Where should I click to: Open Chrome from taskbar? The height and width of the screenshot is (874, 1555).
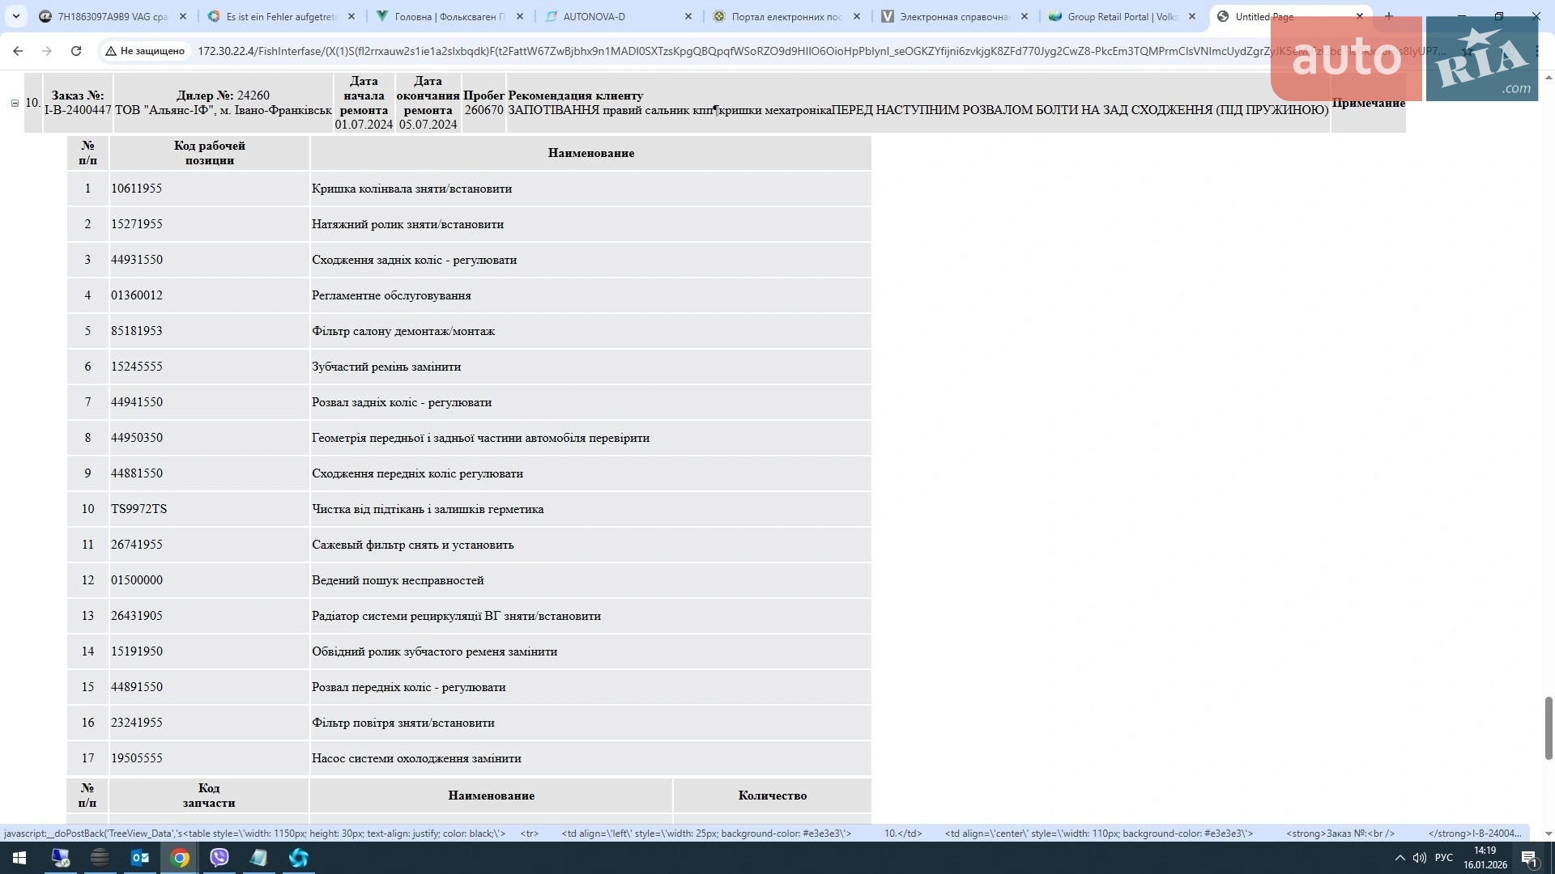(180, 858)
